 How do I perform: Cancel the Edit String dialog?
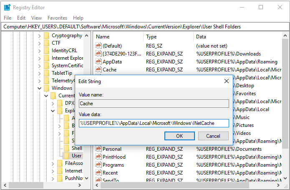pyautogui.click(x=213, y=136)
